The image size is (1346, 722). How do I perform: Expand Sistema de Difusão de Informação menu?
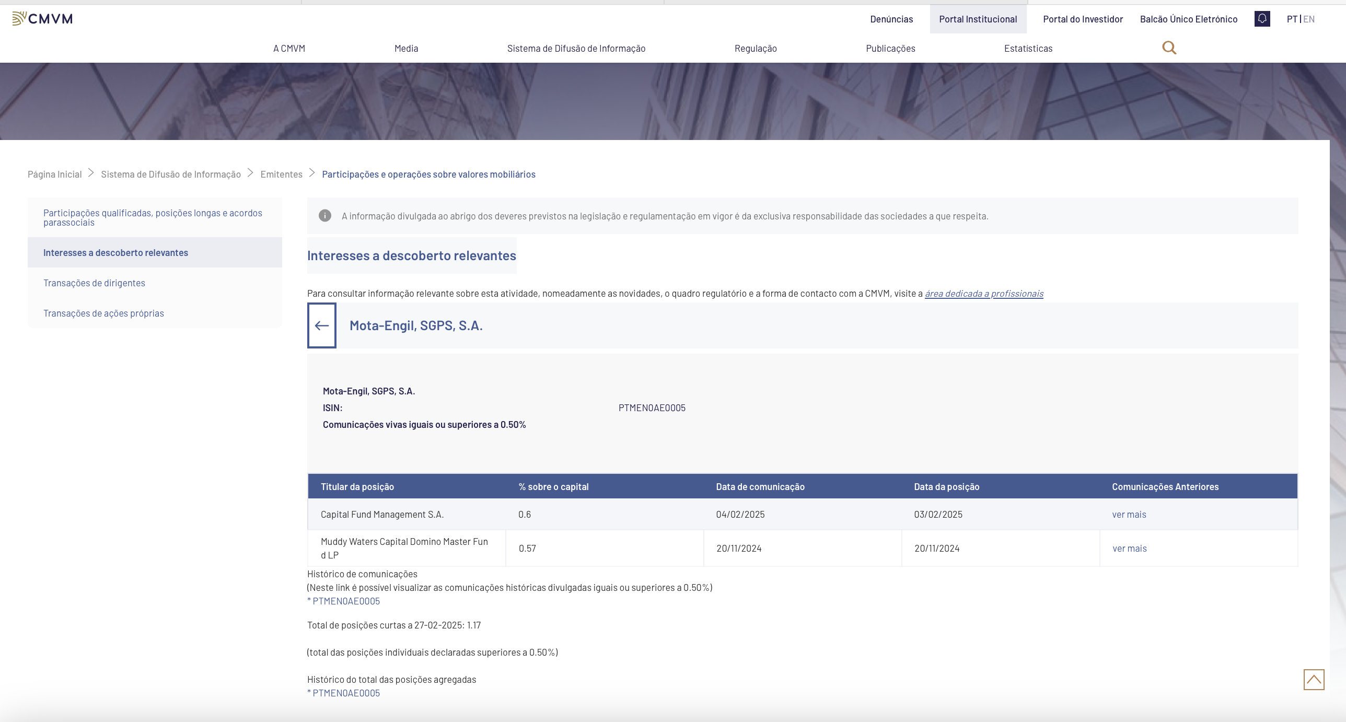[x=576, y=48]
